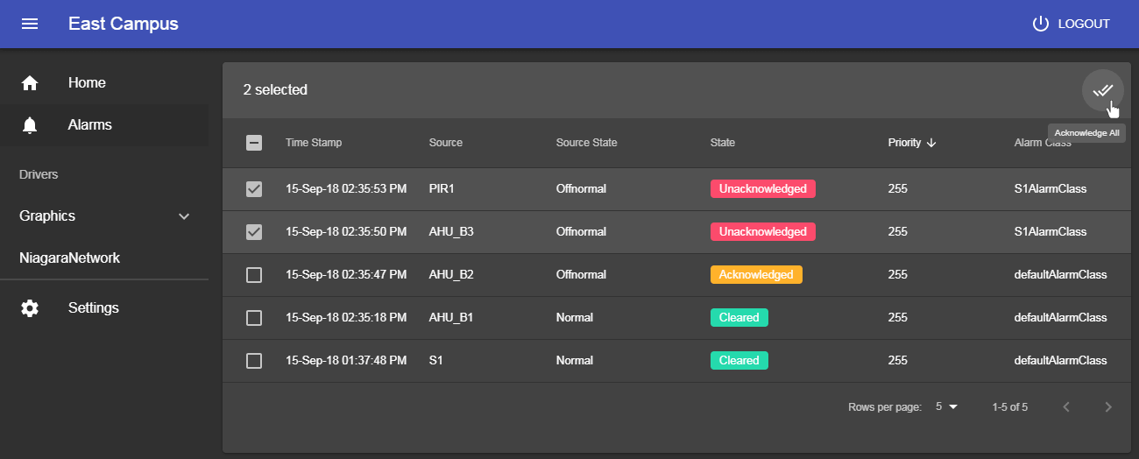Click the Priority sort arrow icon

pyautogui.click(x=931, y=143)
